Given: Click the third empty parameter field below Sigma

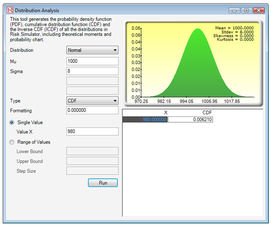Looking at the screenshot, I should (x=92, y=81).
